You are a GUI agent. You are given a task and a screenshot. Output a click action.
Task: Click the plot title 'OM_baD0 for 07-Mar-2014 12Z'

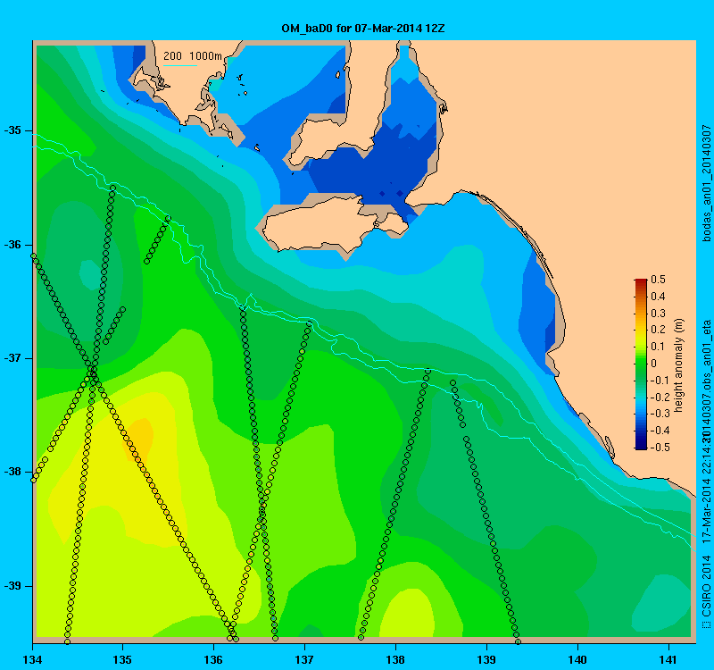(363, 29)
